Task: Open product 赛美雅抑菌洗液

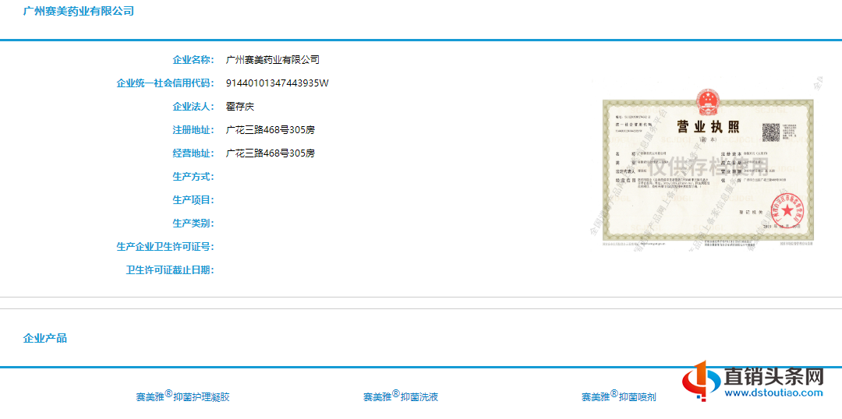Action: pyautogui.click(x=401, y=396)
